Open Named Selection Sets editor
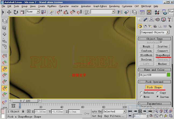The width and height of the screenshot is (174, 119). coord(87,12)
